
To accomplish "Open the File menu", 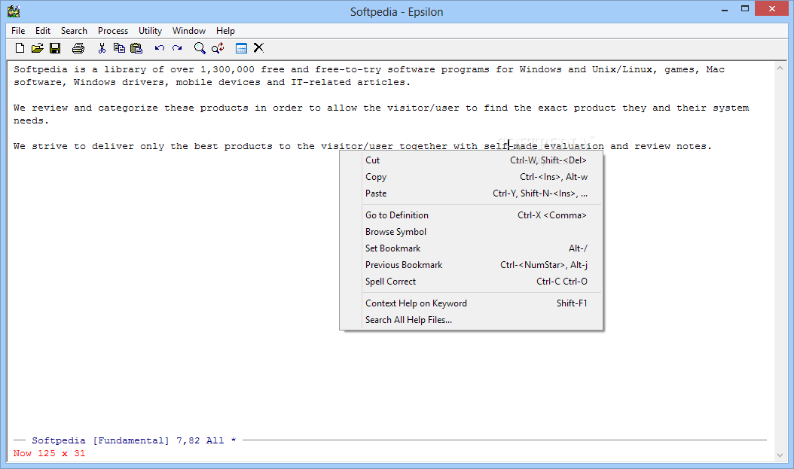I will click(x=18, y=31).
